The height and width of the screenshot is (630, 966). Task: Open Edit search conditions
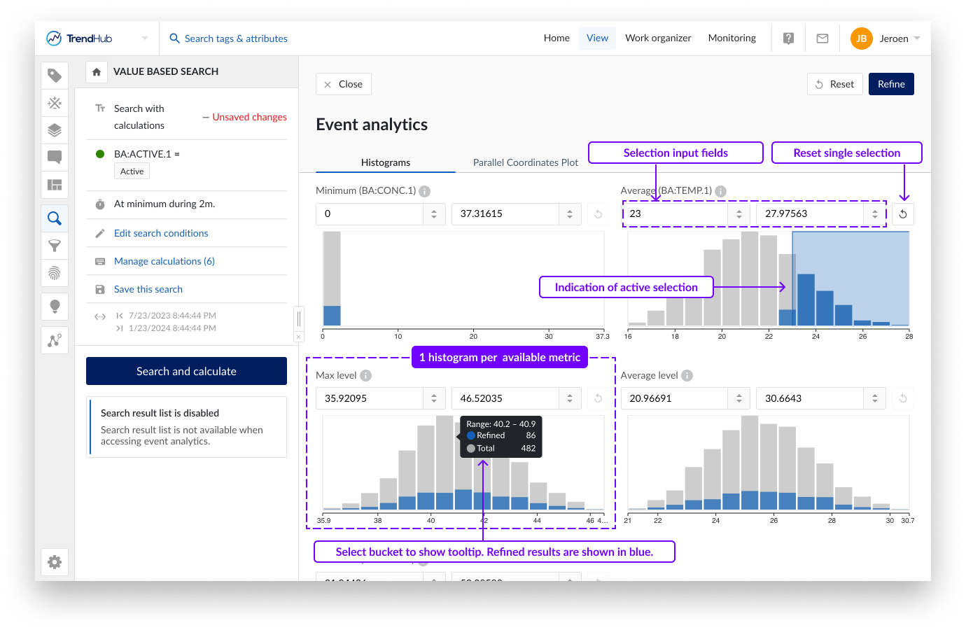coord(161,233)
